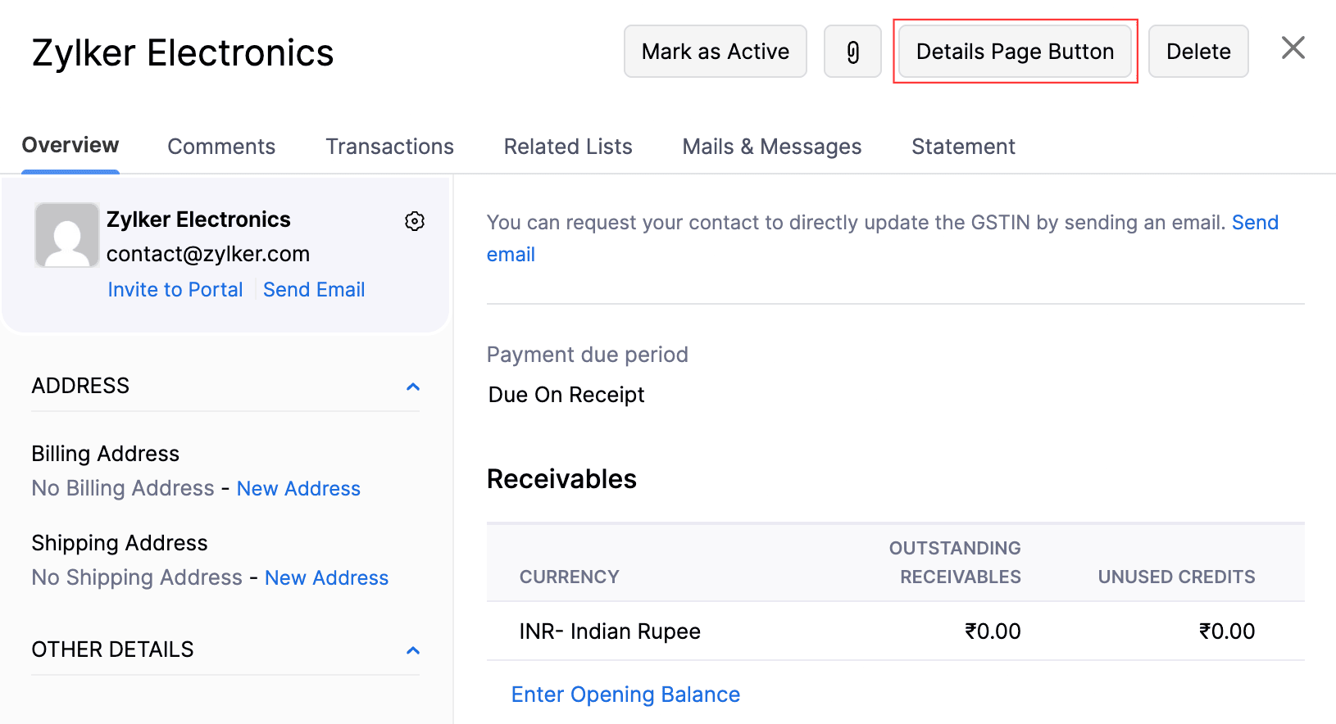View the Statement tab
The height and width of the screenshot is (724, 1336).
pyautogui.click(x=963, y=147)
